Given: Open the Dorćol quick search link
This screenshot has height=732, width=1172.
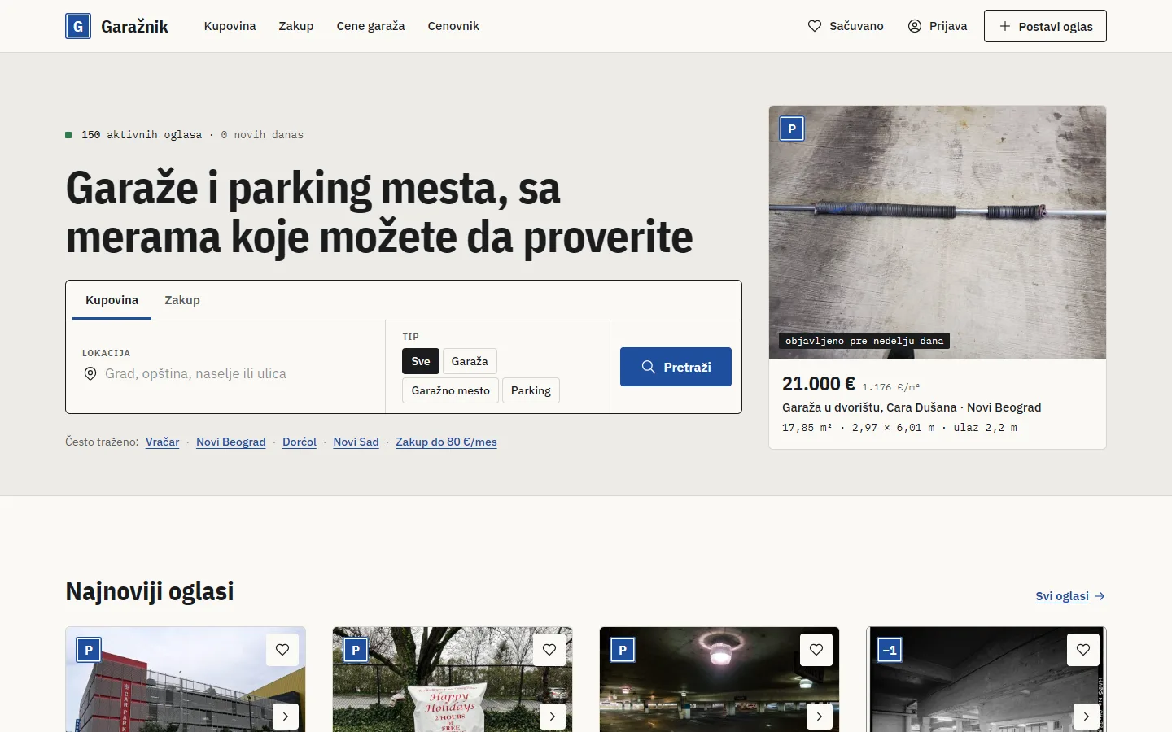Looking at the screenshot, I should point(300,442).
